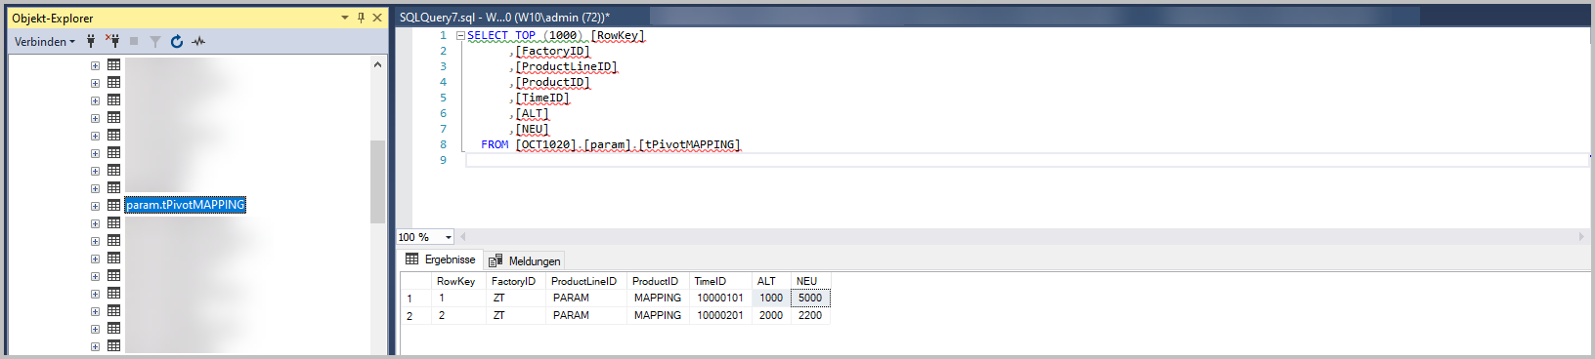Click the table icon beside param.tPivotMAPPING

point(113,205)
